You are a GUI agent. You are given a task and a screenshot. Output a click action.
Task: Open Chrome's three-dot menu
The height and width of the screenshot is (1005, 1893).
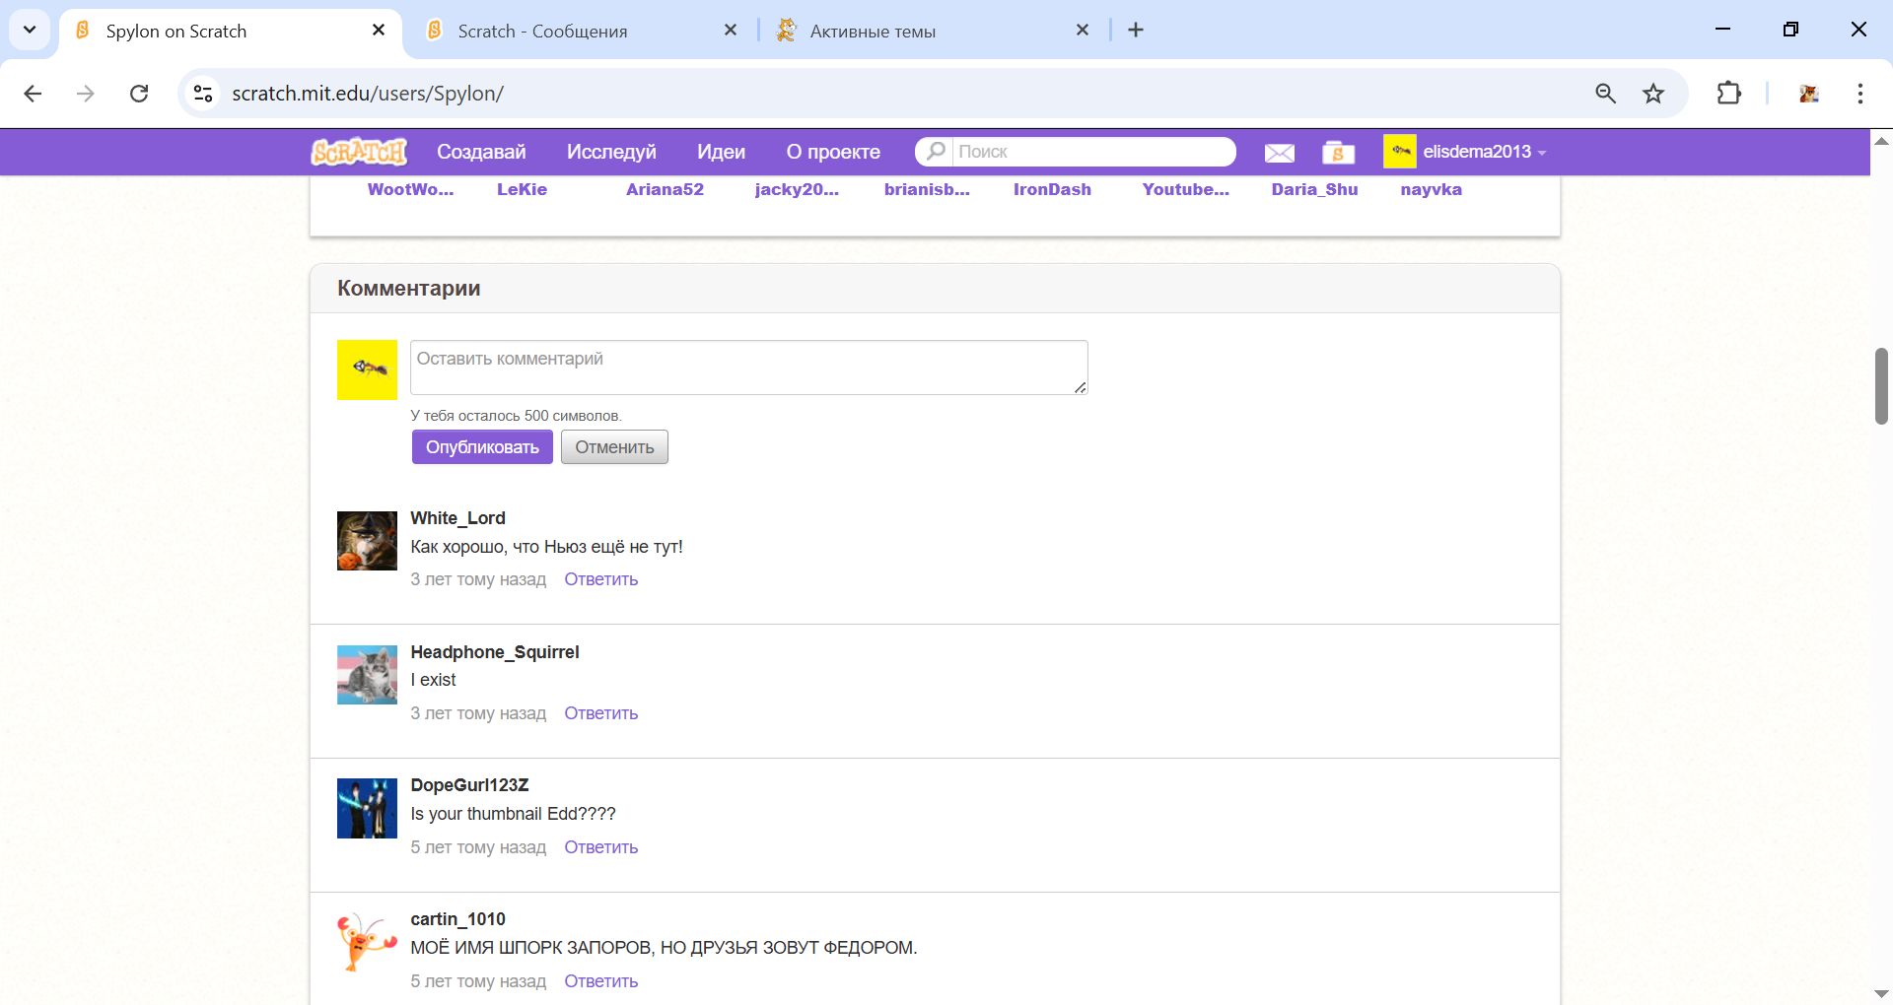pyautogui.click(x=1859, y=94)
